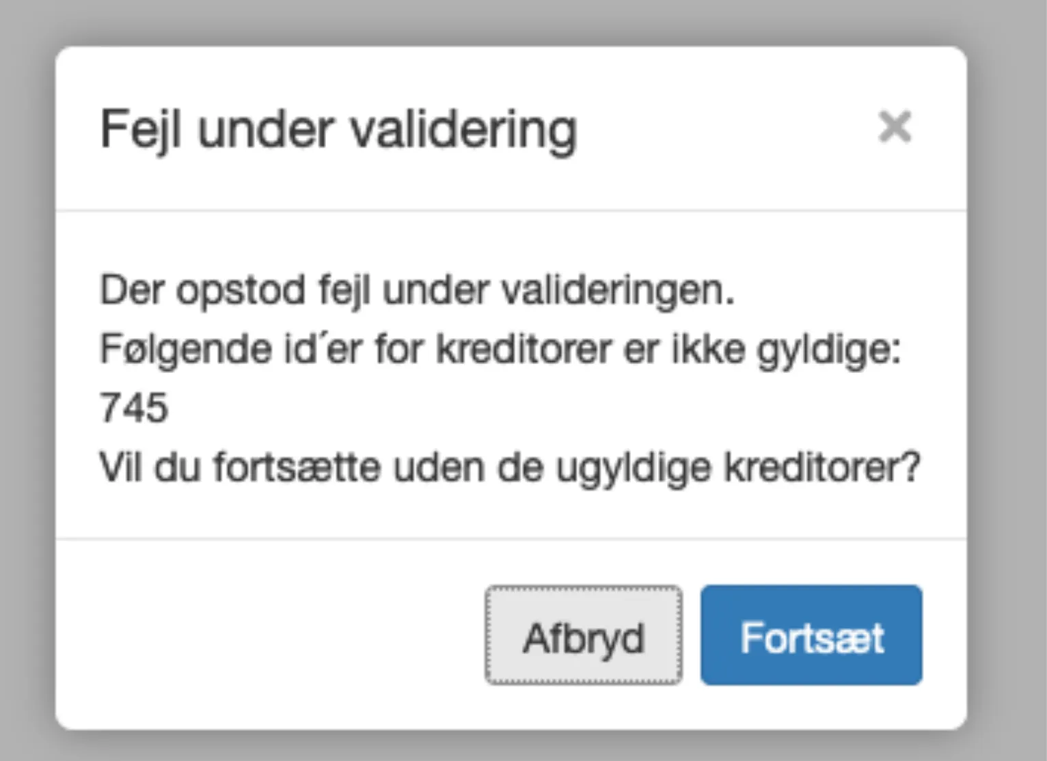1047x761 pixels.
Task: Click the error message body text
Action: point(417,290)
